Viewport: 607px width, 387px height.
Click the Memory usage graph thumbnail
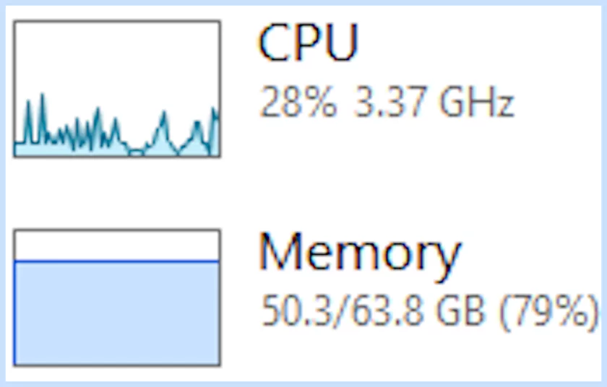pyautogui.click(x=117, y=297)
